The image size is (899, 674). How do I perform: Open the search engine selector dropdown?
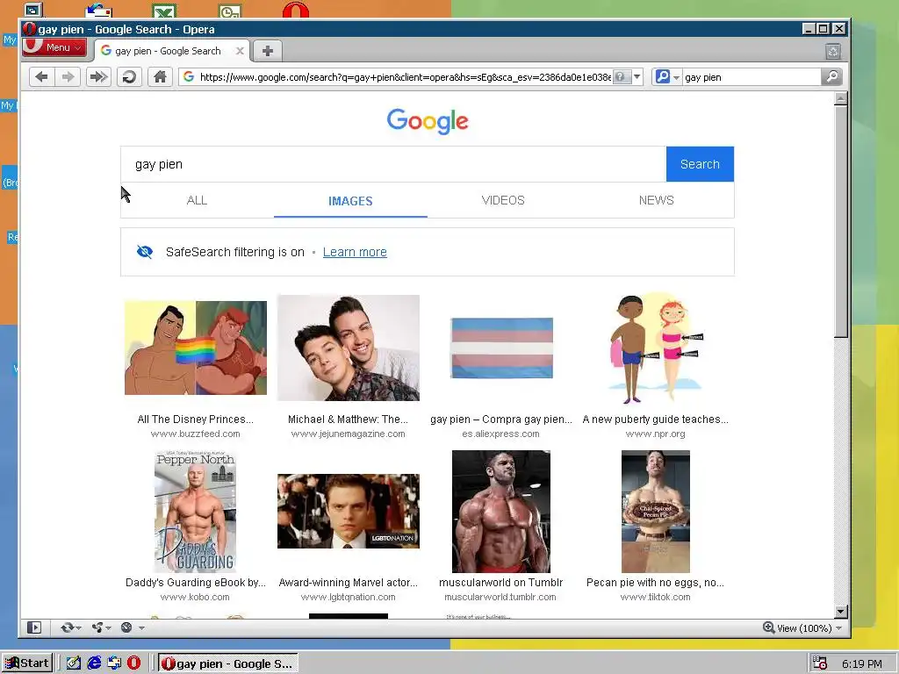667,77
